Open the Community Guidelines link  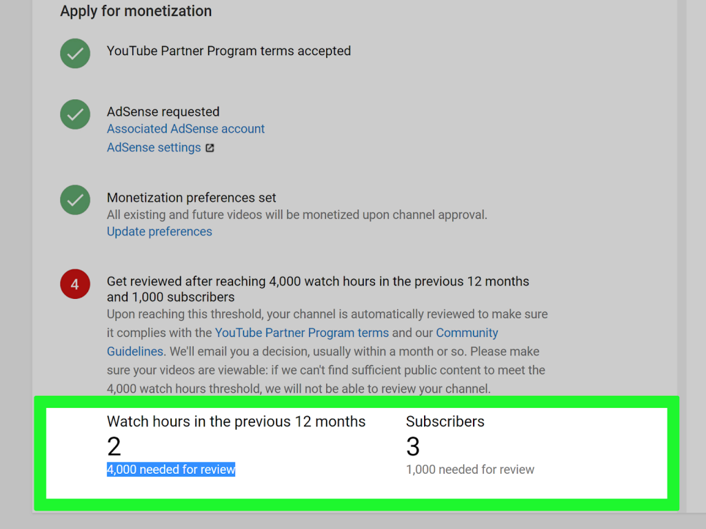pyautogui.click(x=467, y=333)
